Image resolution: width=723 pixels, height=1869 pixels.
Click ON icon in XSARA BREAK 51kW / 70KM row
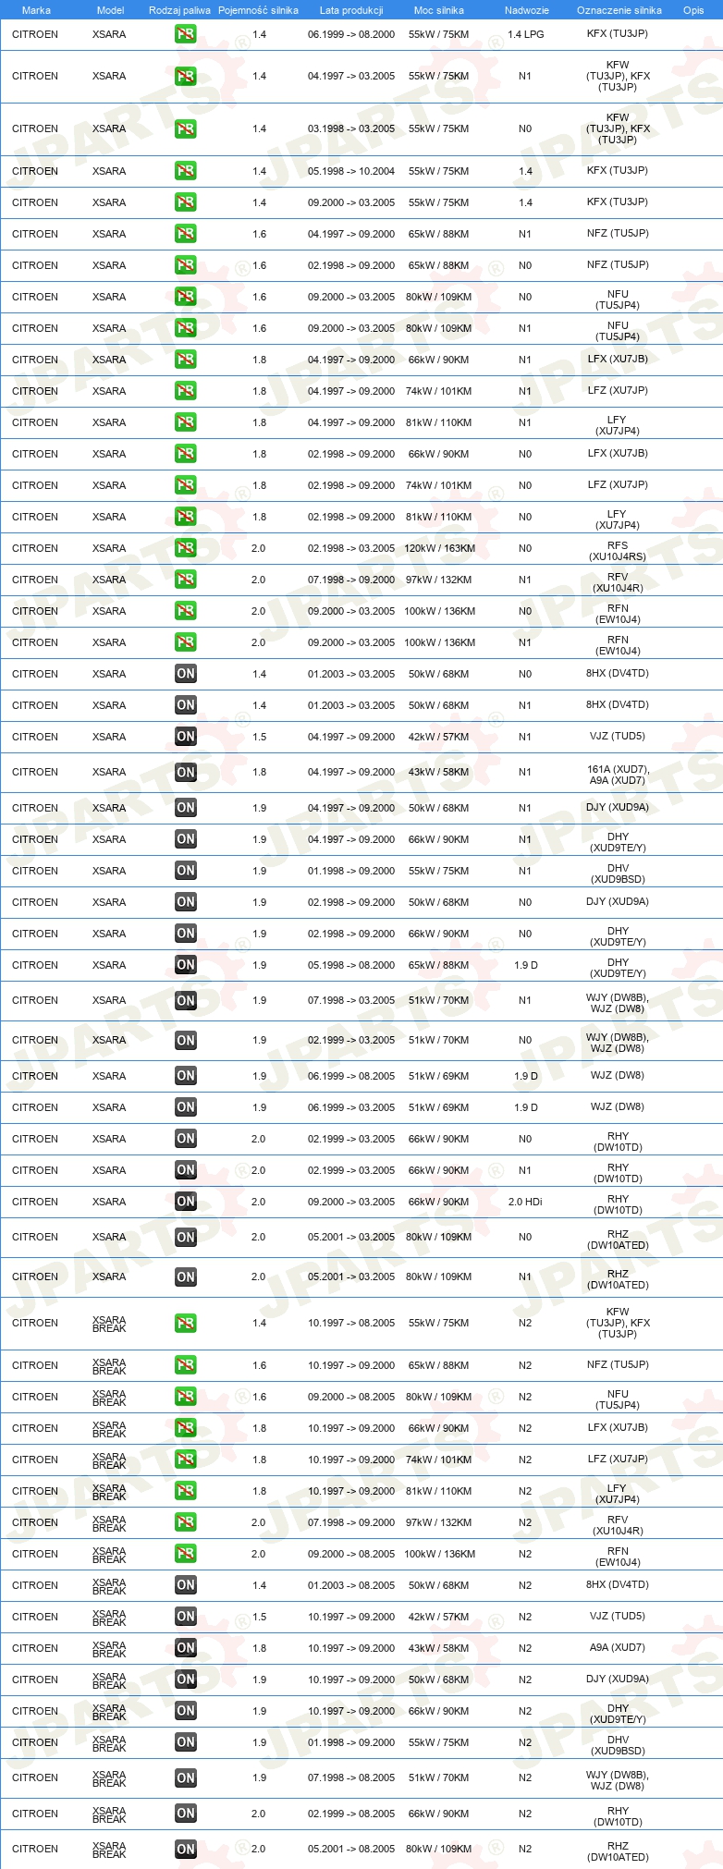[186, 1778]
